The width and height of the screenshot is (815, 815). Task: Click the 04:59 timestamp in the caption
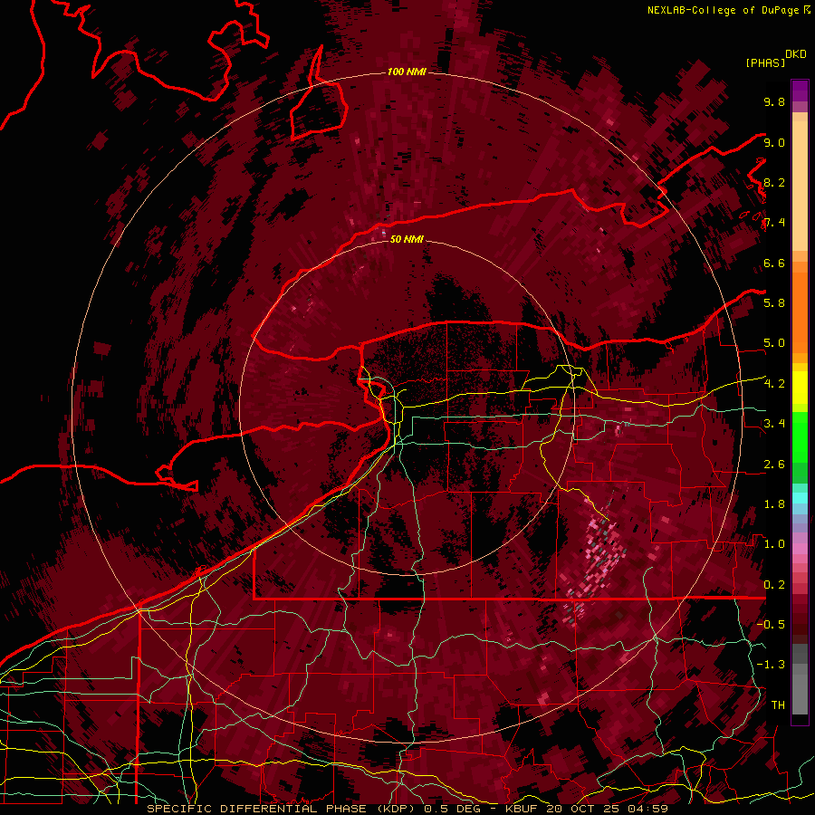(647, 809)
